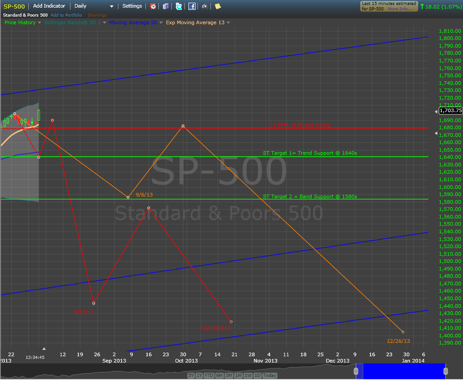
Task: Click the Sep 2013 axis label
Action: 114,361
